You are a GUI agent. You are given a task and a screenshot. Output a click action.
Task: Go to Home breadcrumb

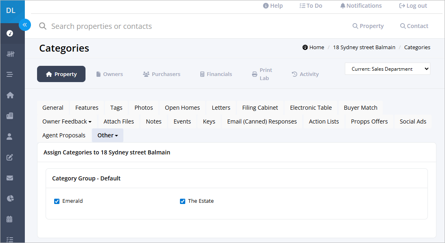(x=313, y=47)
